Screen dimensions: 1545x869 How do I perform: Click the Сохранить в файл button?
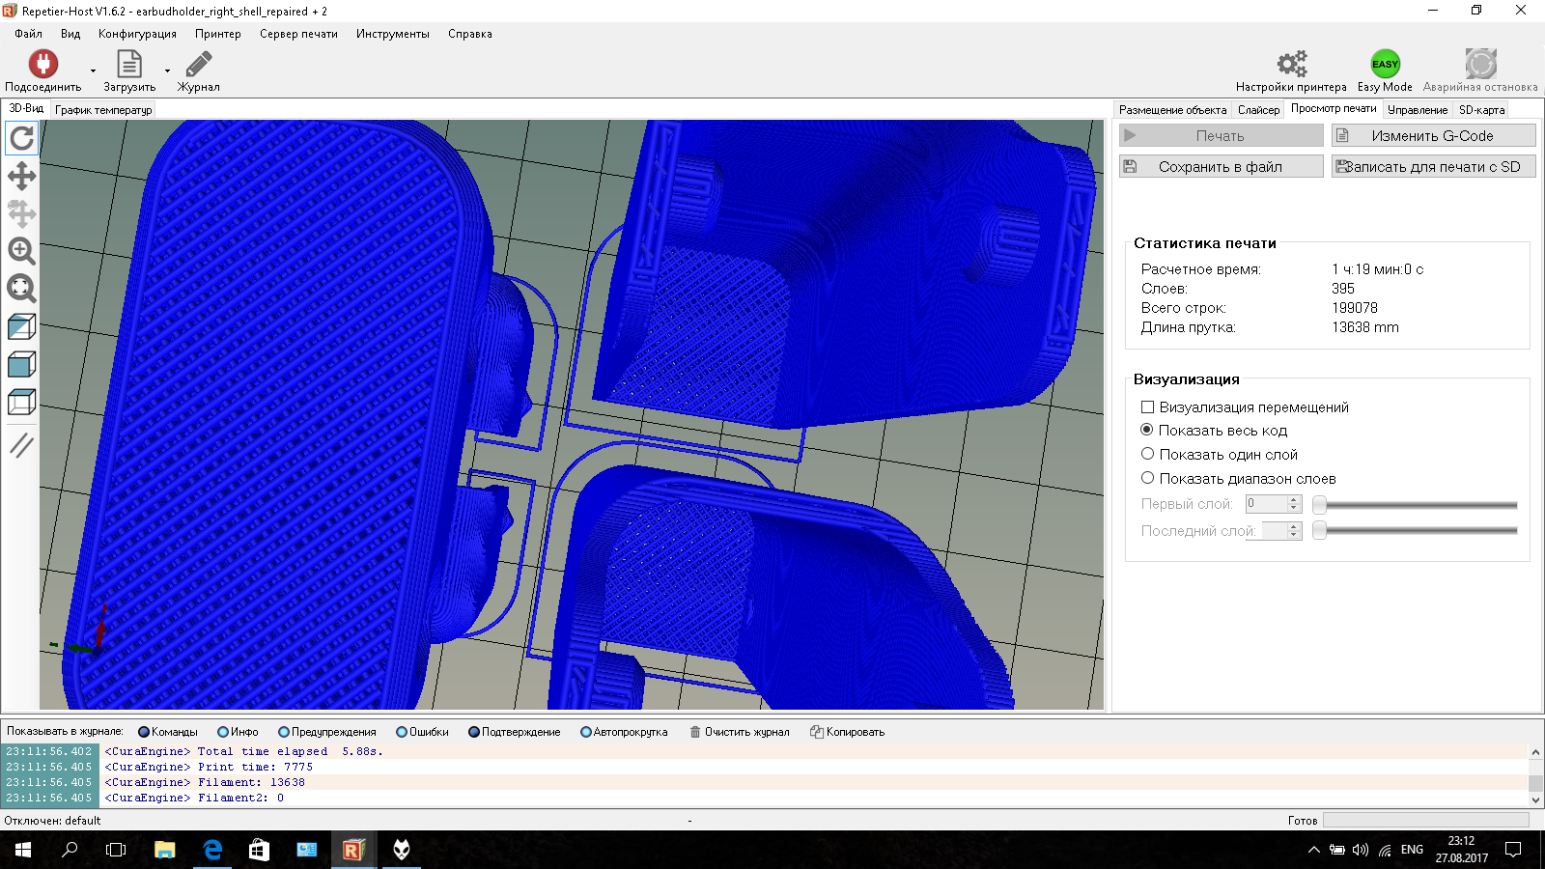click(x=1221, y=166)
